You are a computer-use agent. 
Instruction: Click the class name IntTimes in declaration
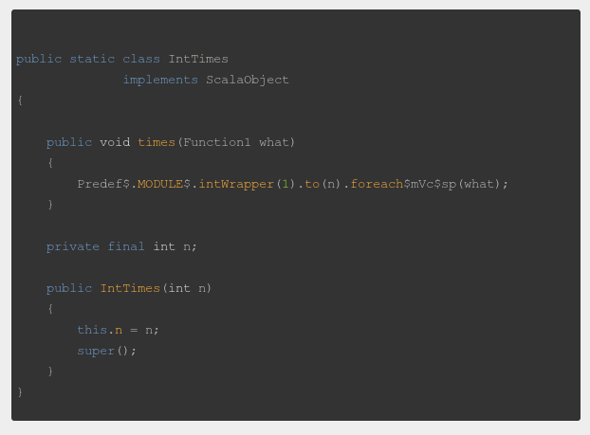(x=198, y=59)
